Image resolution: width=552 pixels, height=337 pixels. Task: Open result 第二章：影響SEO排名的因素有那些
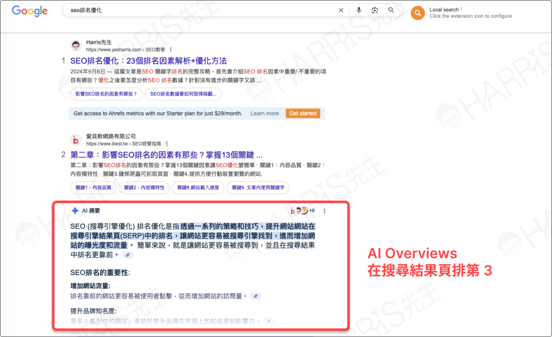point(166,155)
